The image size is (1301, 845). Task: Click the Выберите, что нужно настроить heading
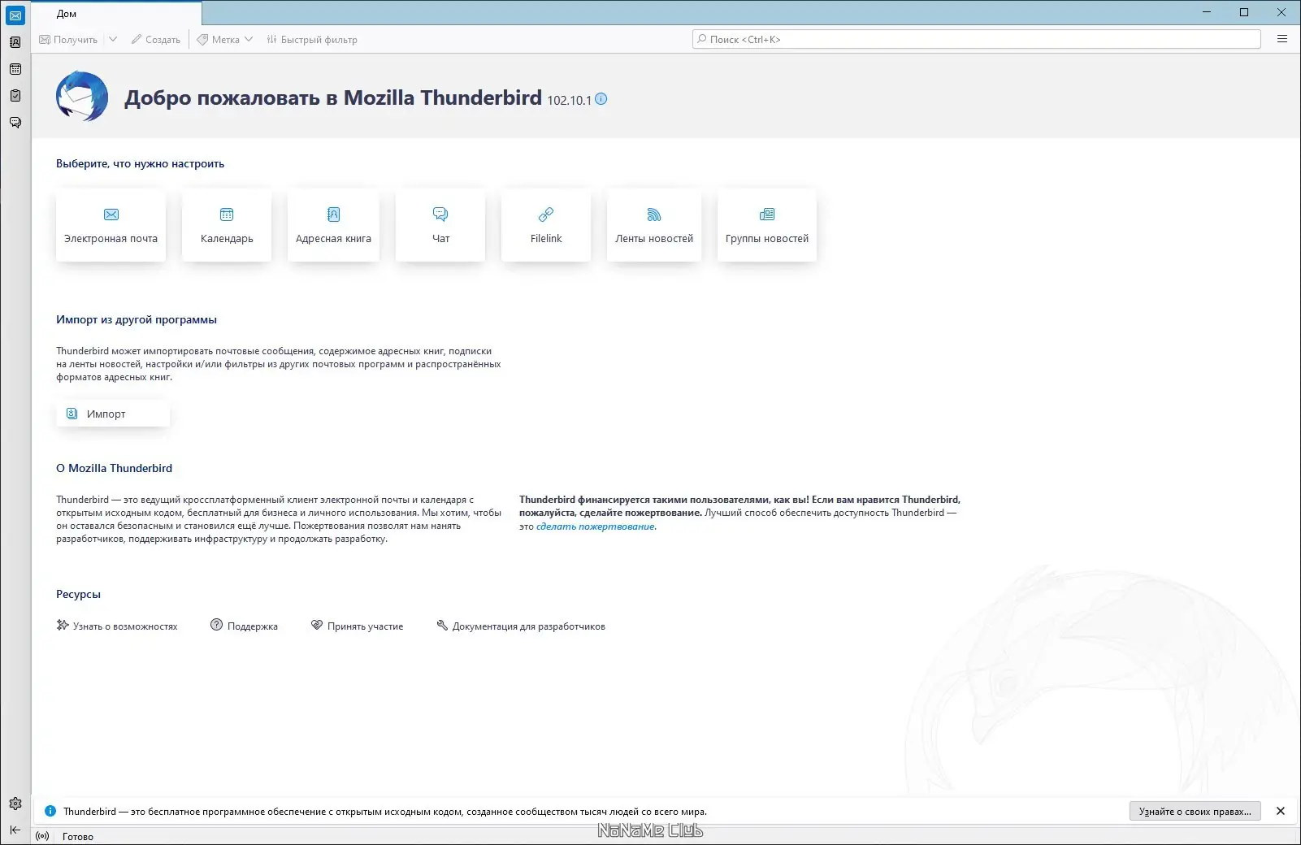[x=140, y=163]
